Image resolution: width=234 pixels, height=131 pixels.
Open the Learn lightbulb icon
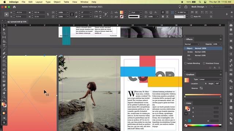point(180,7)
